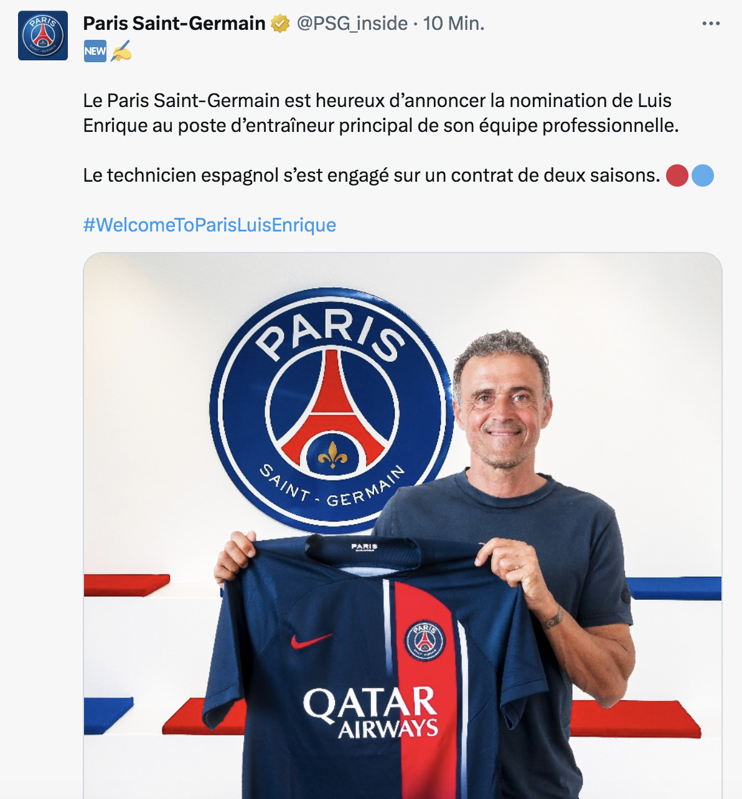
Task: Click the PARIS label on jersey collar
Action: [365, 547]
